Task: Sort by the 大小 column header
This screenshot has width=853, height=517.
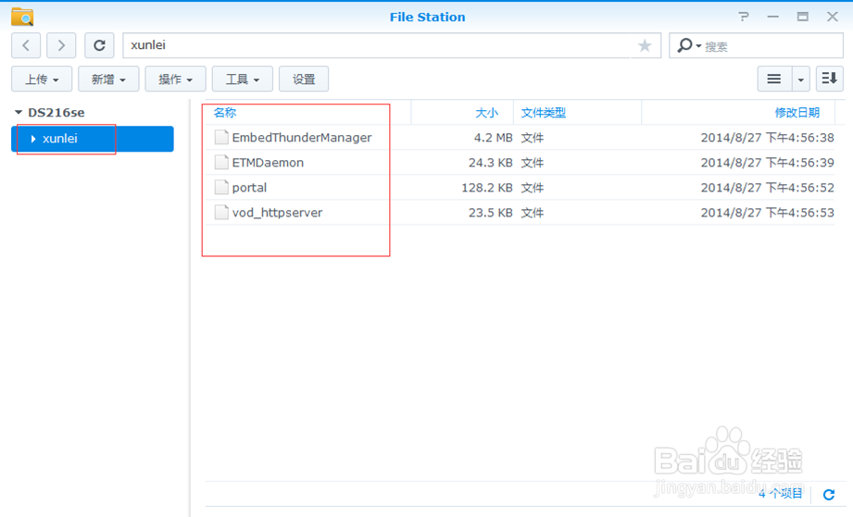Action: 486,113
